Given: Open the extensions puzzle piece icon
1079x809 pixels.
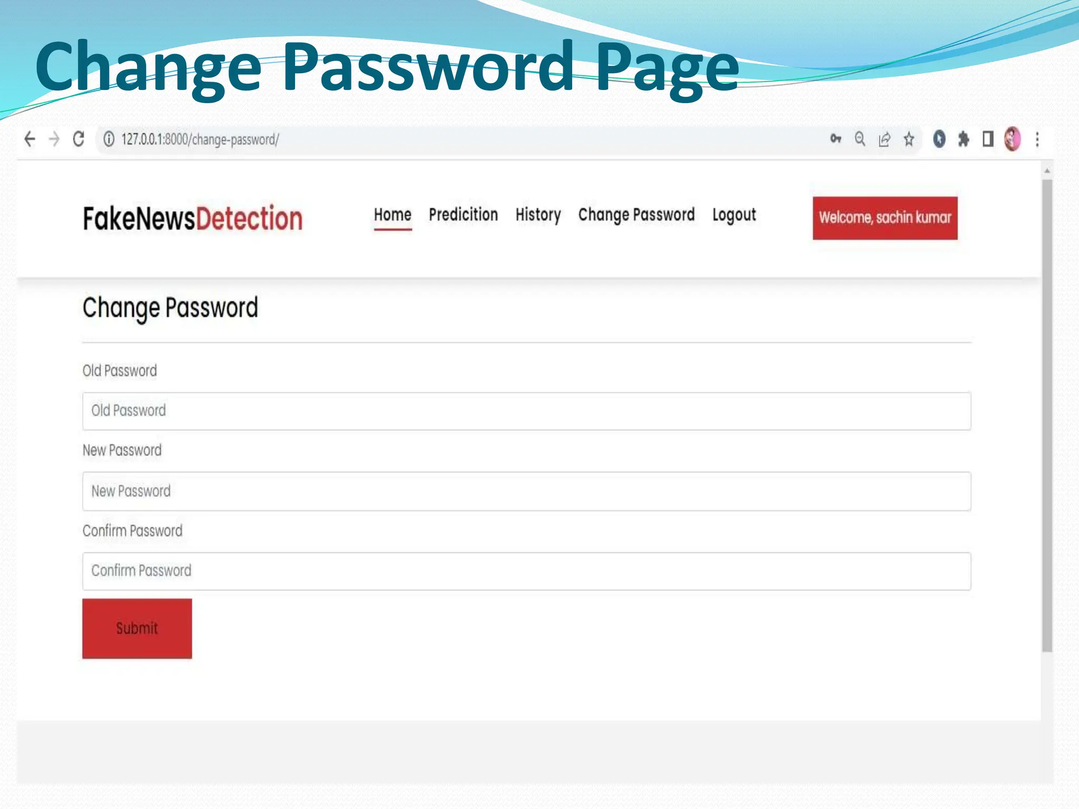Looking at the screenshot, I should 964,139.
